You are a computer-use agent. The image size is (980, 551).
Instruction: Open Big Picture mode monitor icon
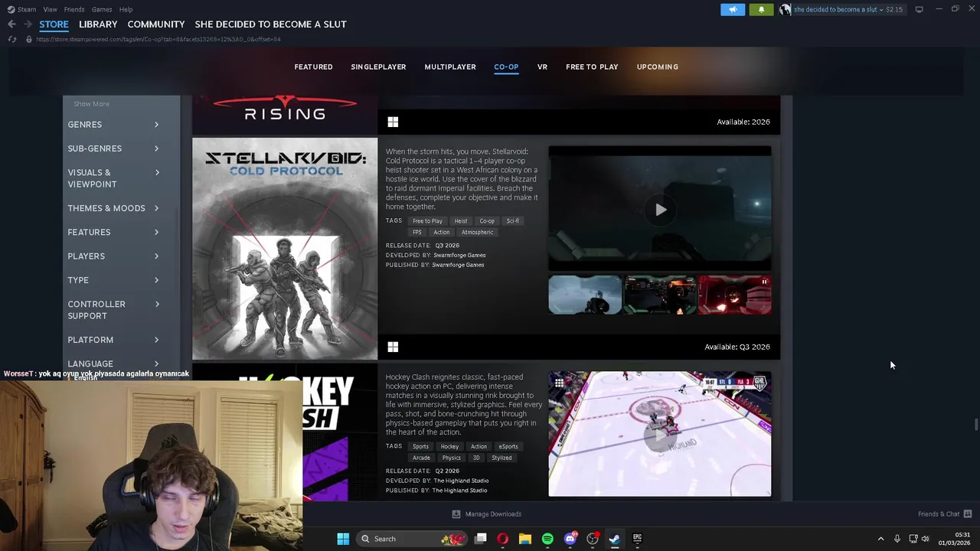919,9
